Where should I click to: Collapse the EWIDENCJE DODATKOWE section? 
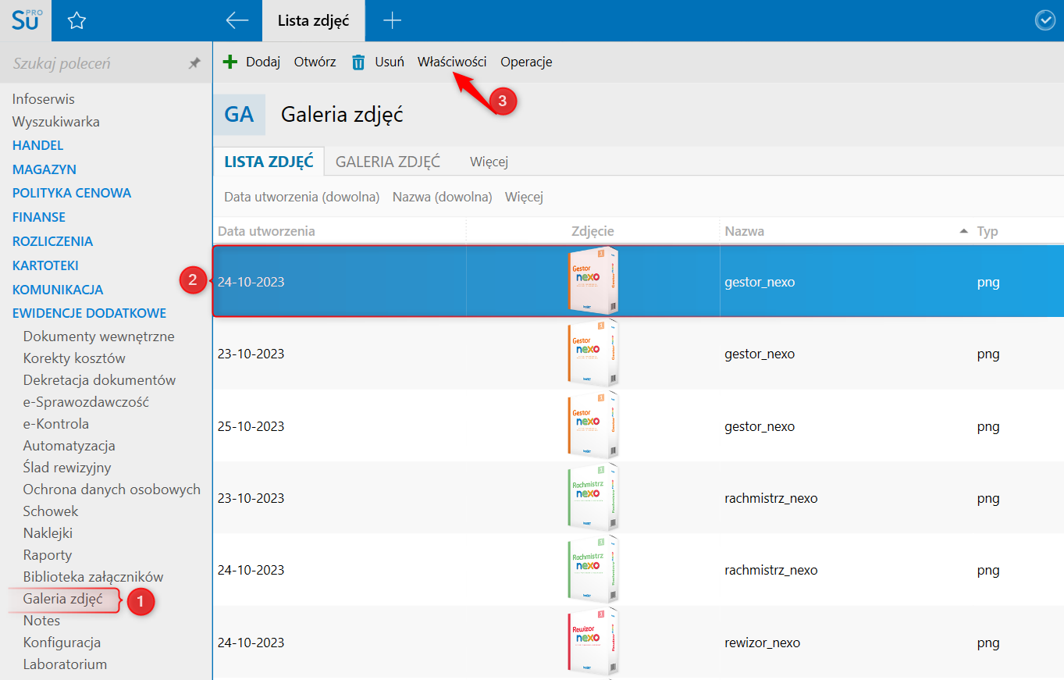(x=89, y=313)
